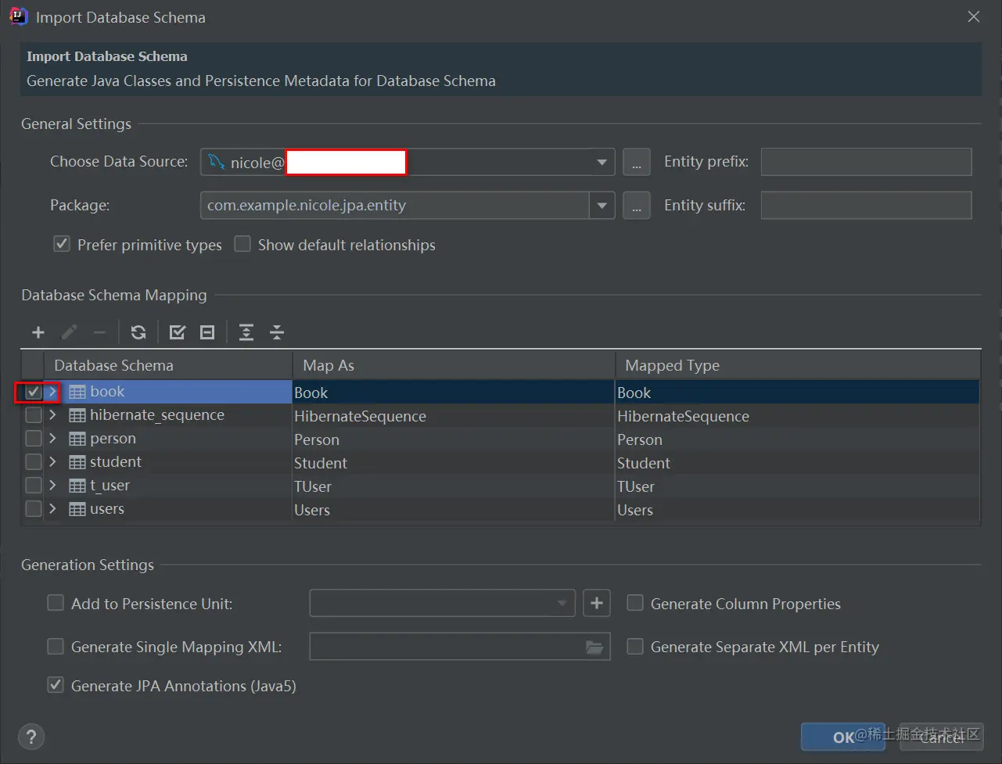The height and width of the screenshot is (764, 1002).
Task: Expand the hibernate_sequence table row
Action: 52,415
